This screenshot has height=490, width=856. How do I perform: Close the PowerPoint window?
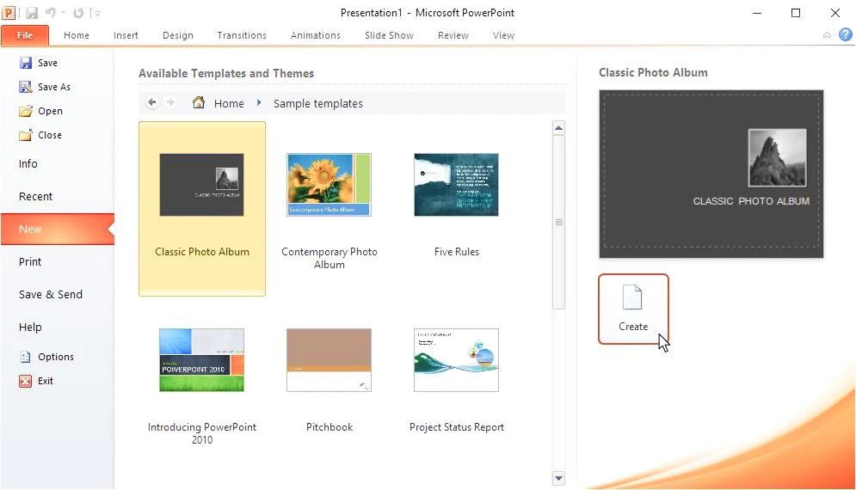tap(834, 13)
